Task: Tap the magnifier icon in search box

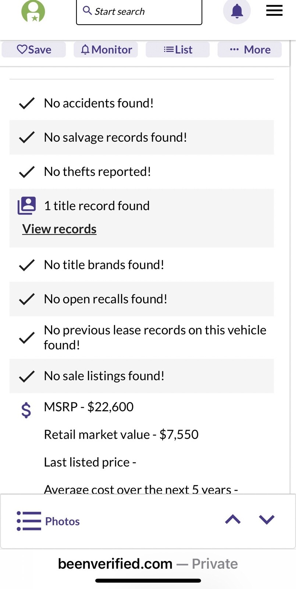Action: 87,10
